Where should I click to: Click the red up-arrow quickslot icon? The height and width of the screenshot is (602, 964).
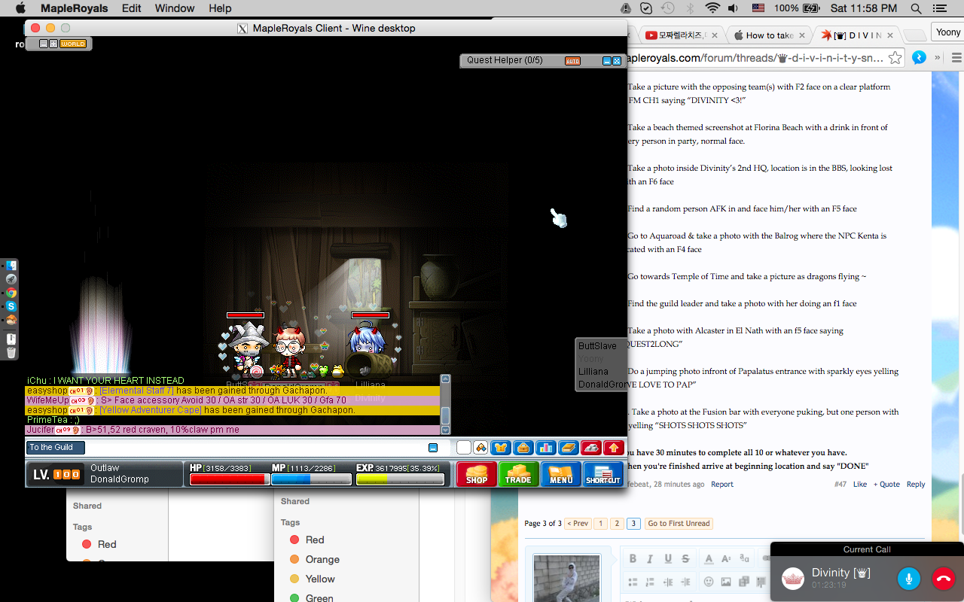click(614, 448)
